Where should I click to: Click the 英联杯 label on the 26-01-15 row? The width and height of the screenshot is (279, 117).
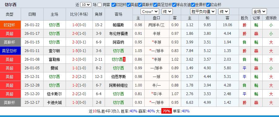tap(11, 42)
